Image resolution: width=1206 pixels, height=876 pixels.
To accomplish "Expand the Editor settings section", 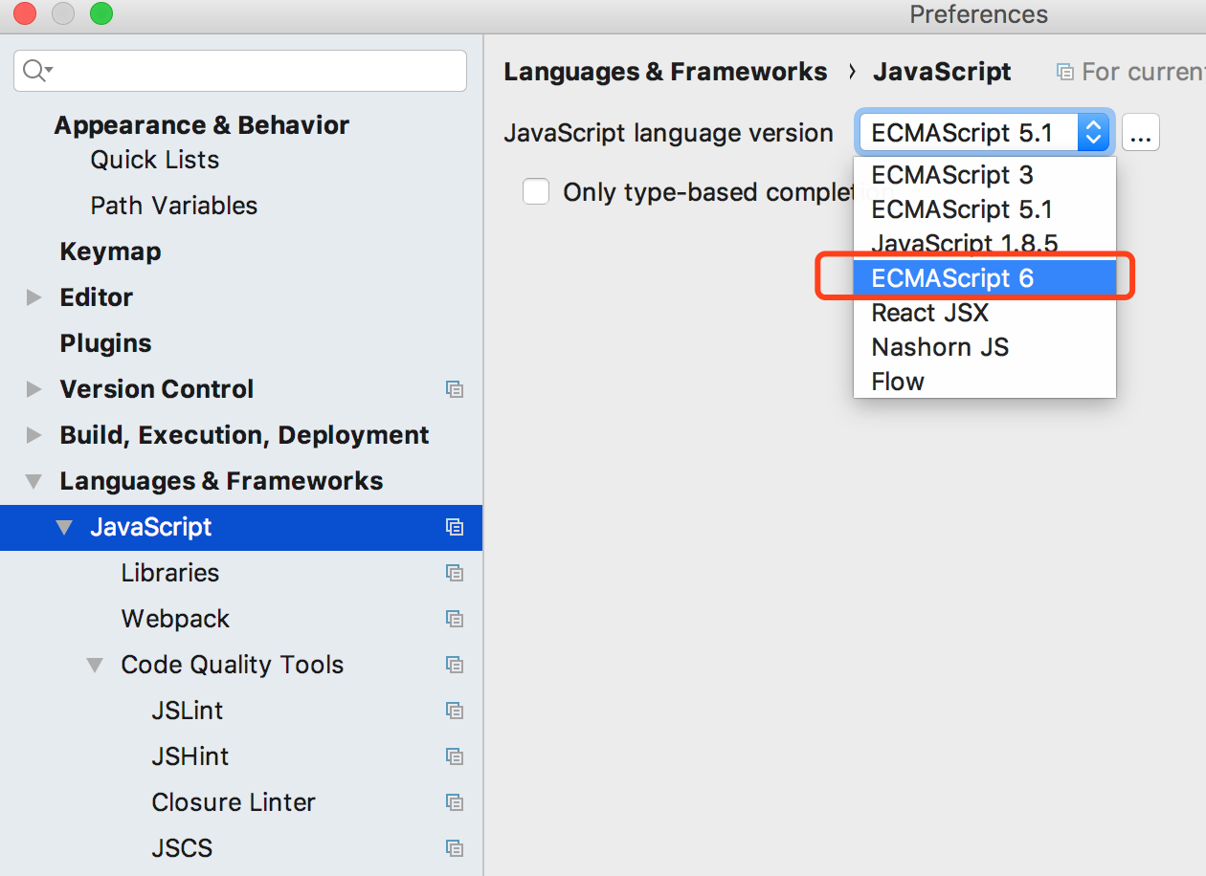I will (34, 297).
